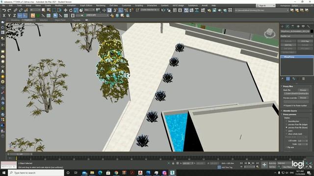
Task: Collapse the Proxy params rollout
Action: [289, 114]
